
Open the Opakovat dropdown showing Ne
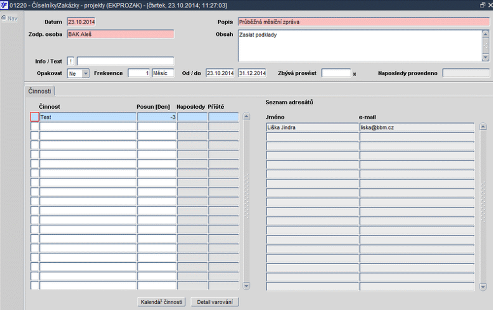pos(78,73)
